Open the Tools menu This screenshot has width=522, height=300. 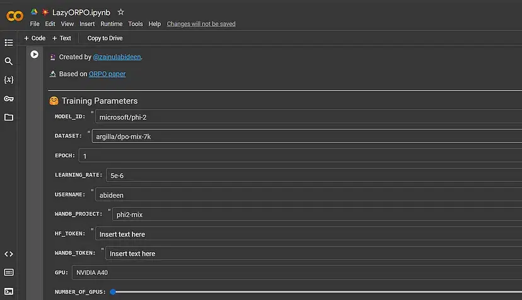(x=136, y=24)
